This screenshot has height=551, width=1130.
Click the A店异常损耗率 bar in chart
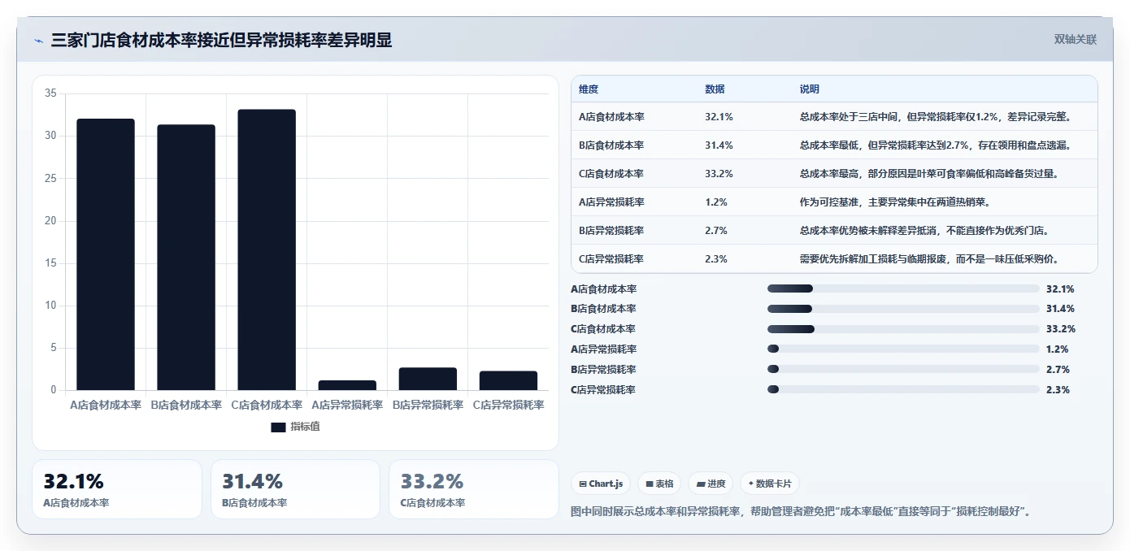(347, 385)
